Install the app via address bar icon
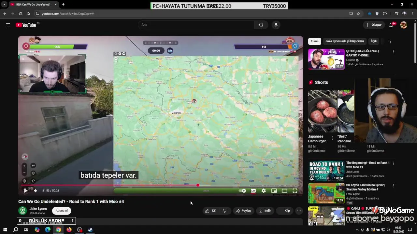Image resolution: width=417 pixels, height=234 pixels. [351, 14]
